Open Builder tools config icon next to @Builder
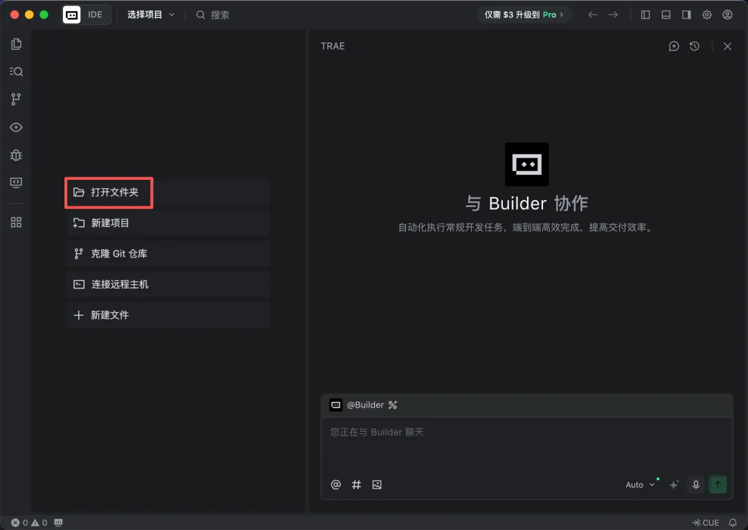This screenshot has width=748, height=530. click(393, 405)
